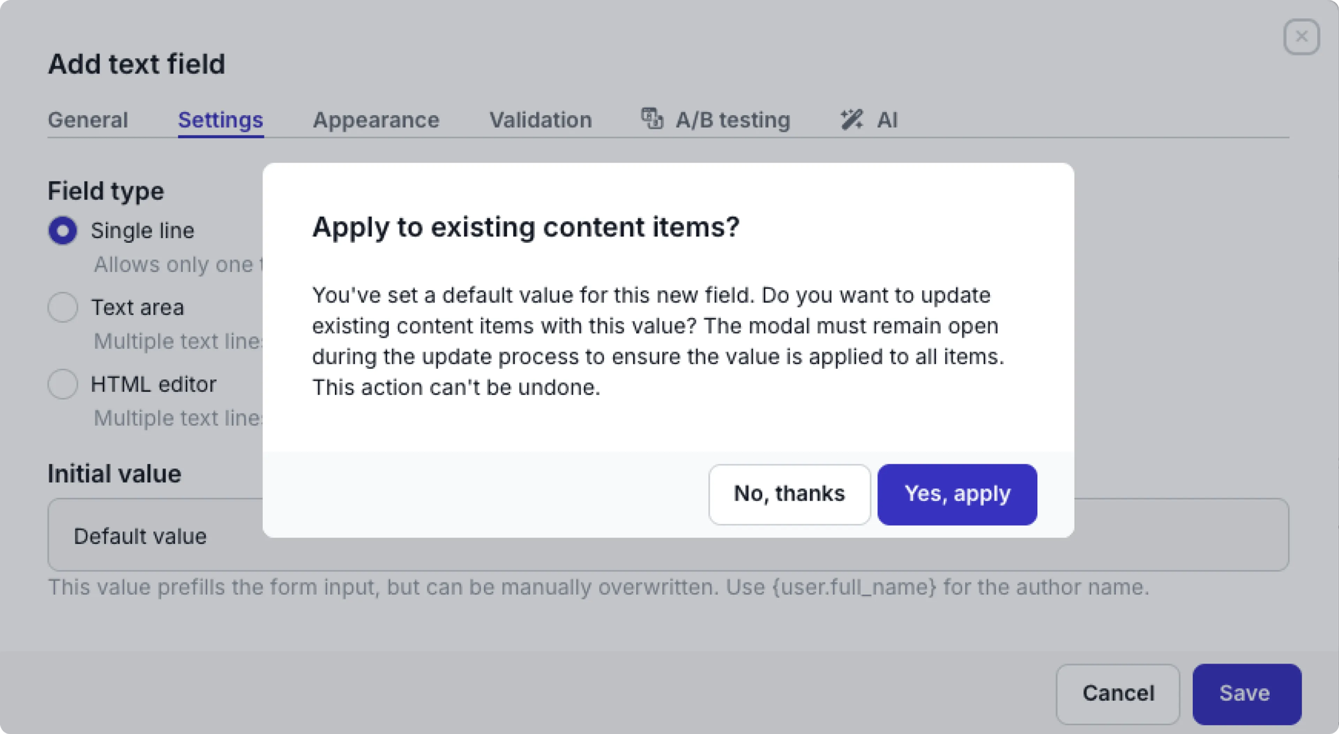1339x734 pixels.
Task: Open the Settings tab
Action: 221,120
